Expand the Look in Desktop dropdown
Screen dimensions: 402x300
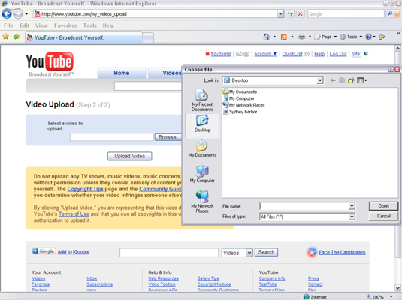click(319, 80)
